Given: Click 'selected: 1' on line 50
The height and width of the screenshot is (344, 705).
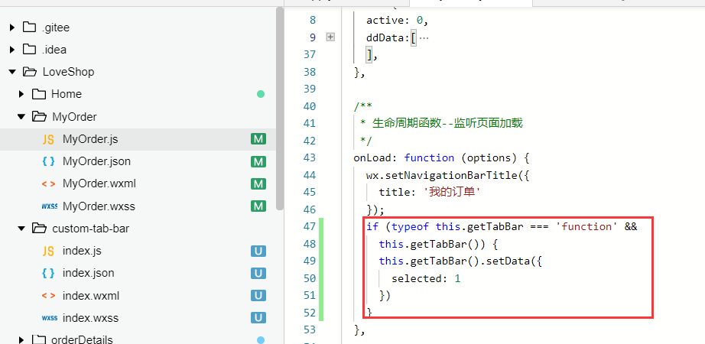Looking at the screenshot, I should coord(426,278).
